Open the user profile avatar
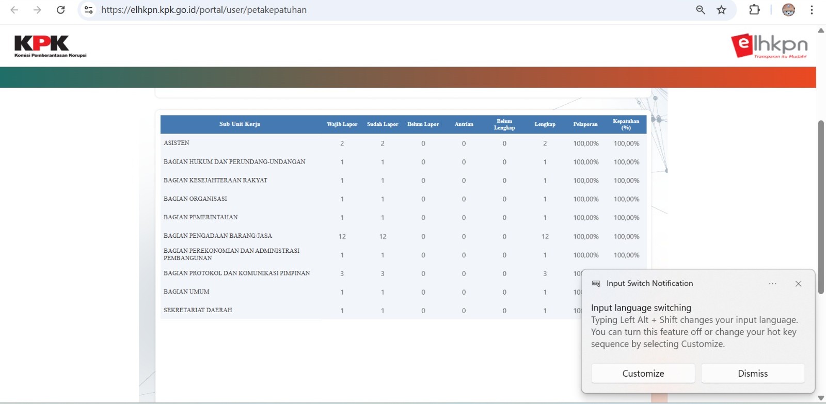The image size is (826, 404). 788,10
